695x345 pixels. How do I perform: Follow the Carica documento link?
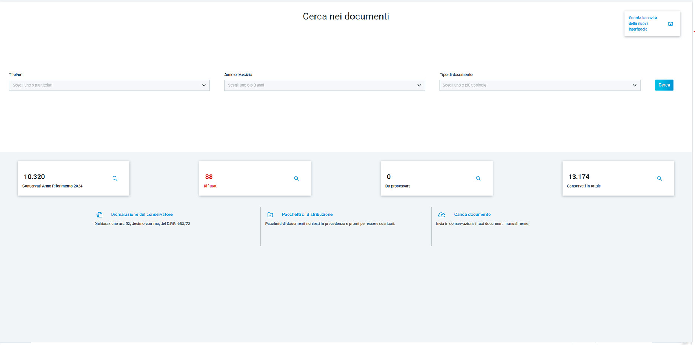tap(472, 215)
